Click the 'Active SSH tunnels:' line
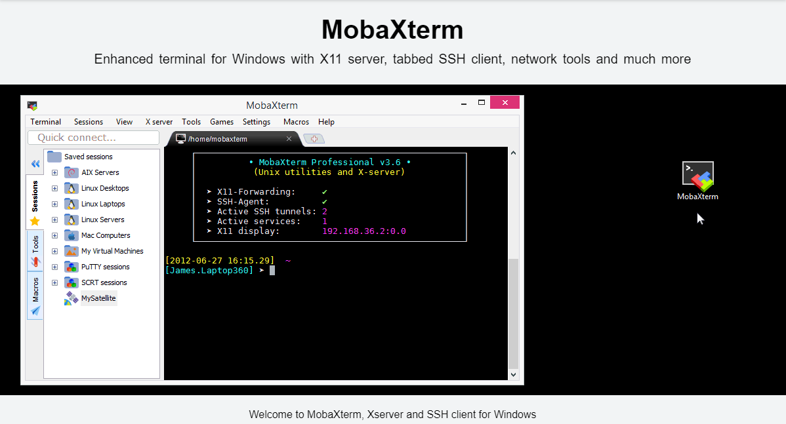 pos(266,212)
